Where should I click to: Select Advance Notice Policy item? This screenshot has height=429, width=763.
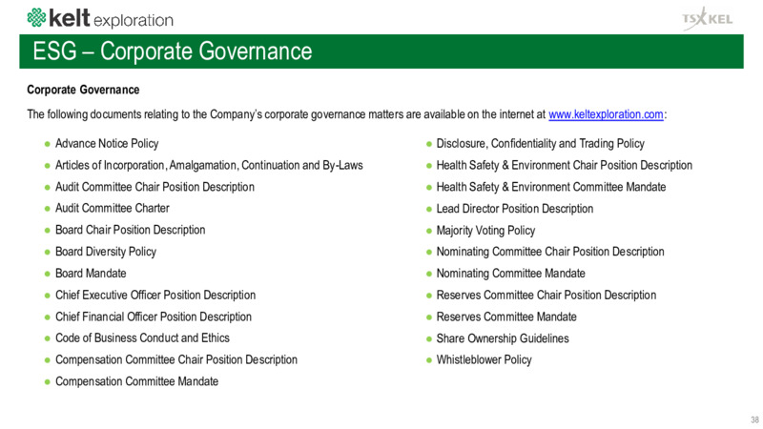107,144
